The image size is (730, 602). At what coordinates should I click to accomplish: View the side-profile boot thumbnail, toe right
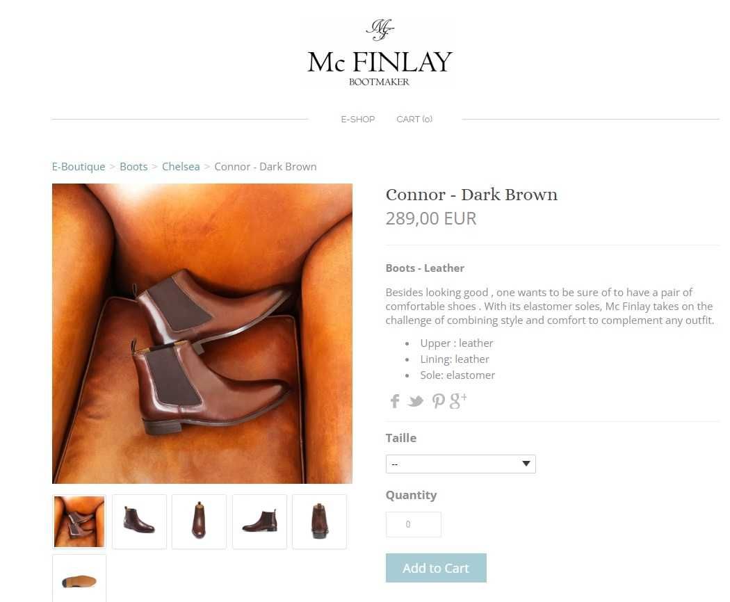coord(139,521)
